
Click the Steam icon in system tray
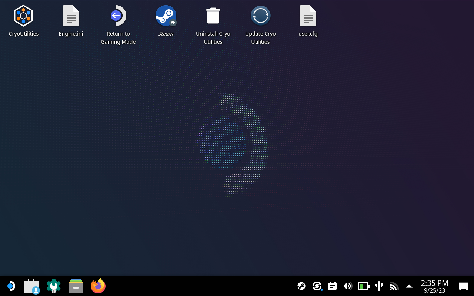pos(301,286)
